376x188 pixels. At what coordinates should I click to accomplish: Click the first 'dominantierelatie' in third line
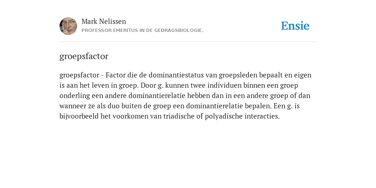[x=157, y=96]
